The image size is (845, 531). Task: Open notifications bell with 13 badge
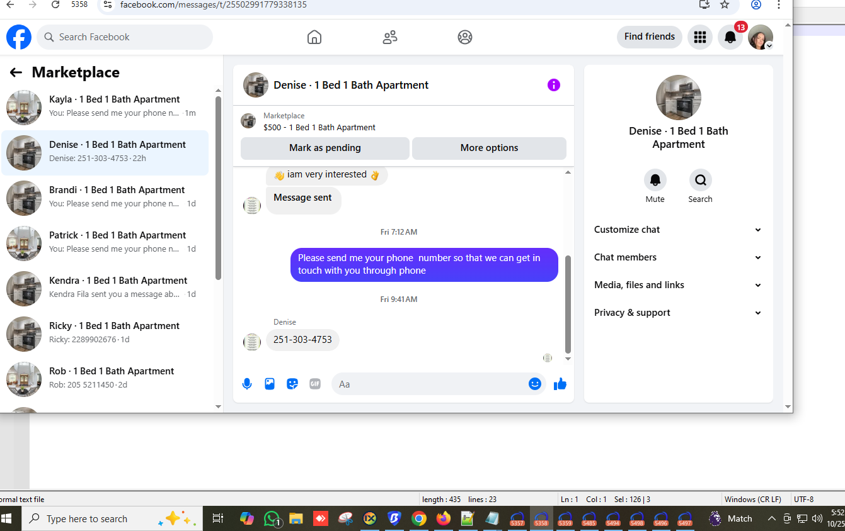pos(730,37)
